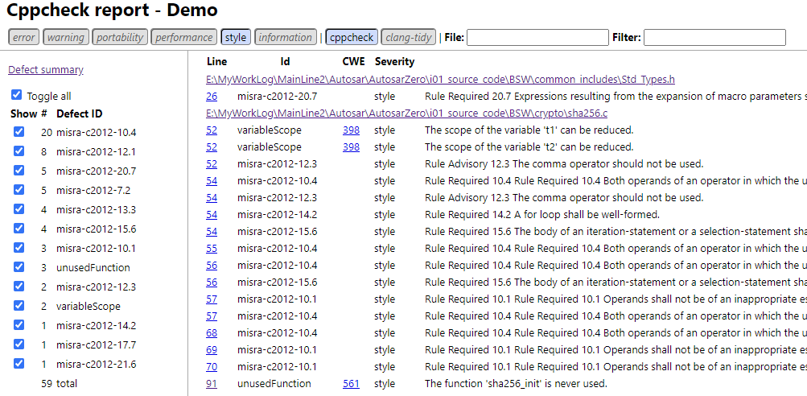The image size is (807, 396).
Task: Toggle the information severity filter
Action: [x=285, y=37]
